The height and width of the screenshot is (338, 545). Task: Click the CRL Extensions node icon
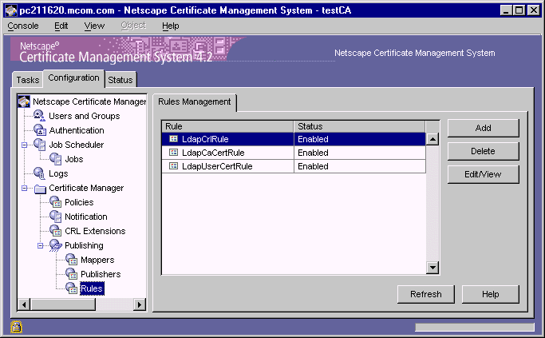point(56,230)
